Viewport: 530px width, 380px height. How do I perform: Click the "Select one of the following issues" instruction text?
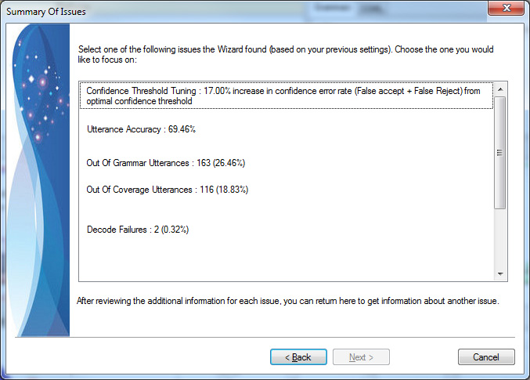(x=286, y=54)
